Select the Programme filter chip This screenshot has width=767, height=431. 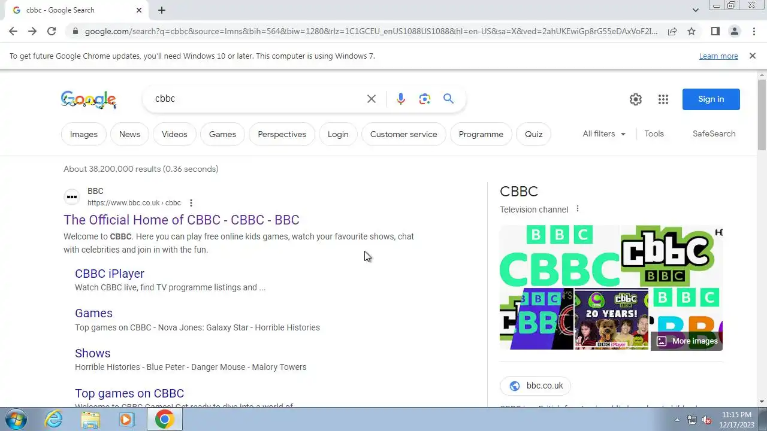[x=481, y=134]
